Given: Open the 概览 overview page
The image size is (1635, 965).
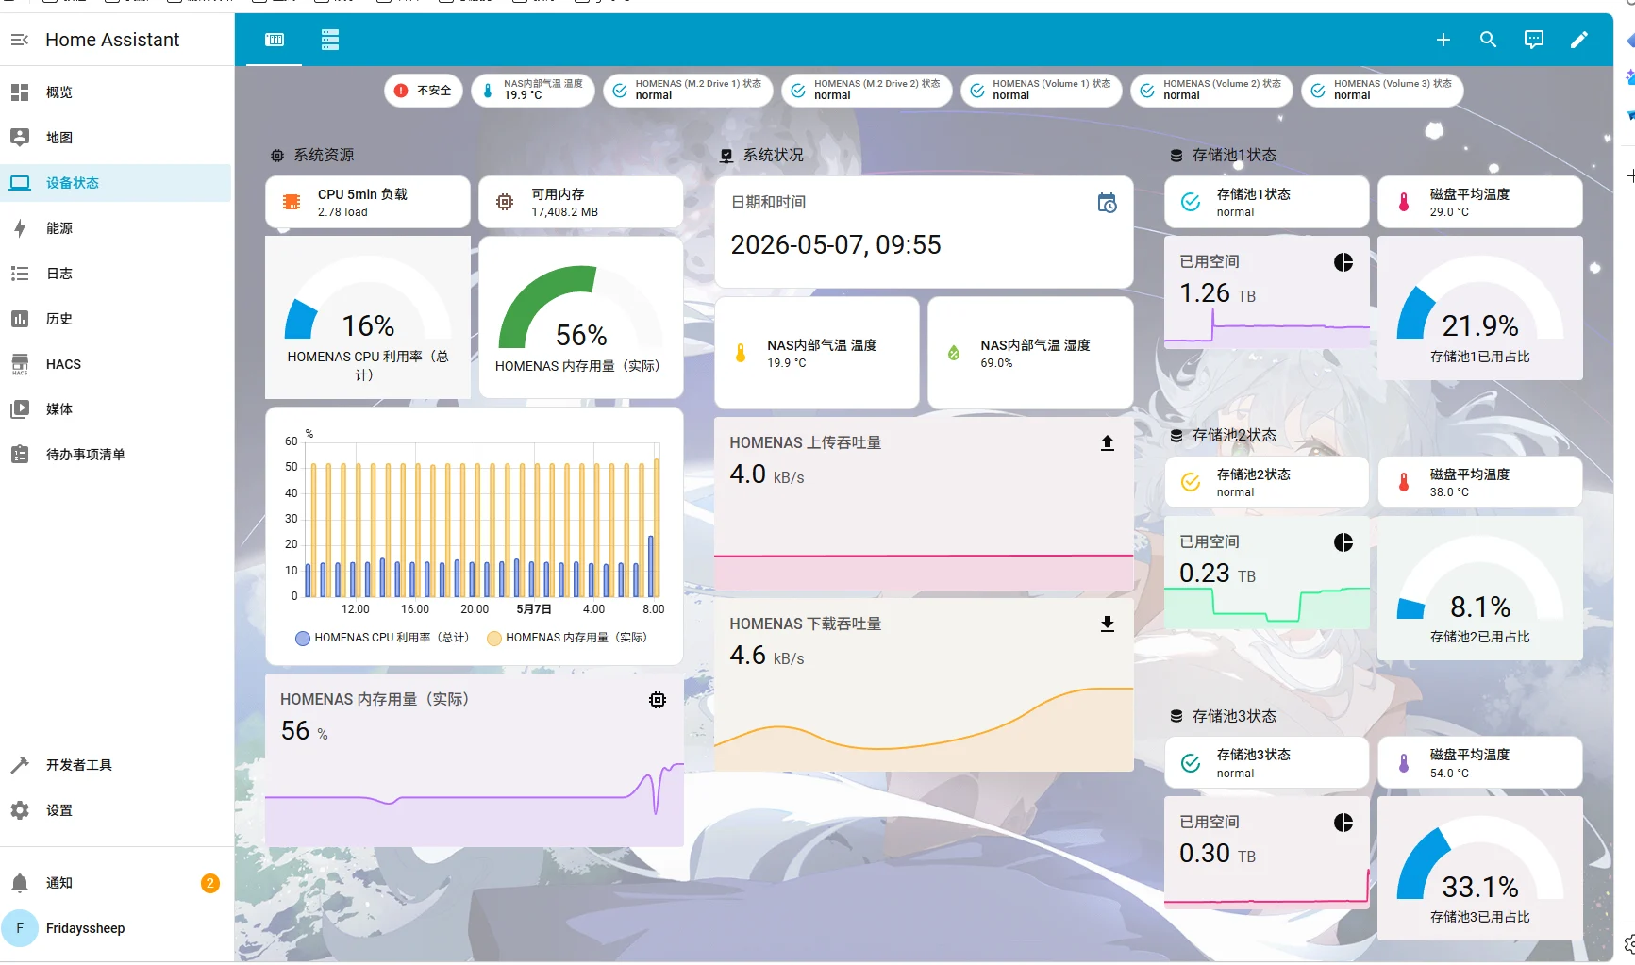Looking at the screenshot, I should 115,92.
